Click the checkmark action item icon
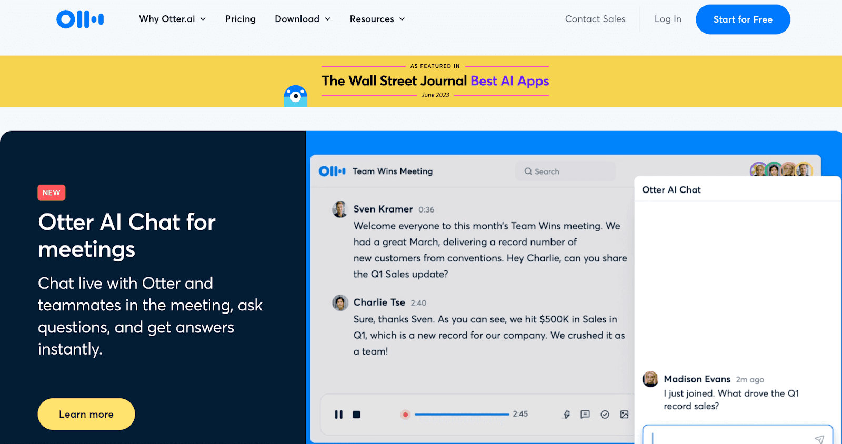Viewport: 842px width, 444px height. coord(605,415)
